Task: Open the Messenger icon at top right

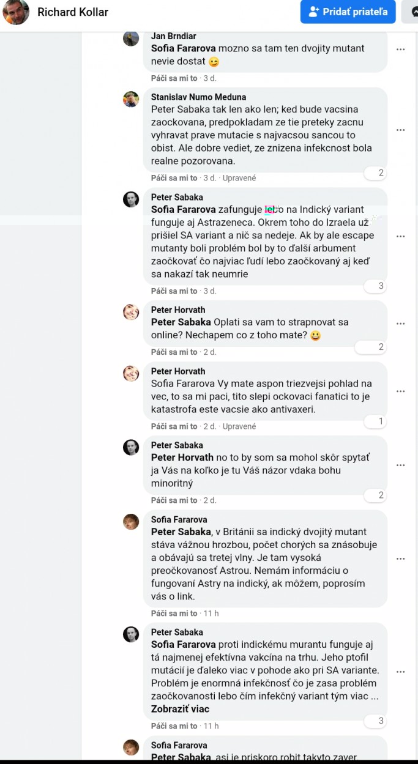Action: click(411, 12)
